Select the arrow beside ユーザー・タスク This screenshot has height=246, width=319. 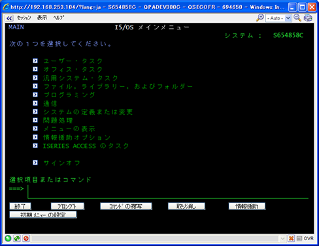(x=35, y=61)
